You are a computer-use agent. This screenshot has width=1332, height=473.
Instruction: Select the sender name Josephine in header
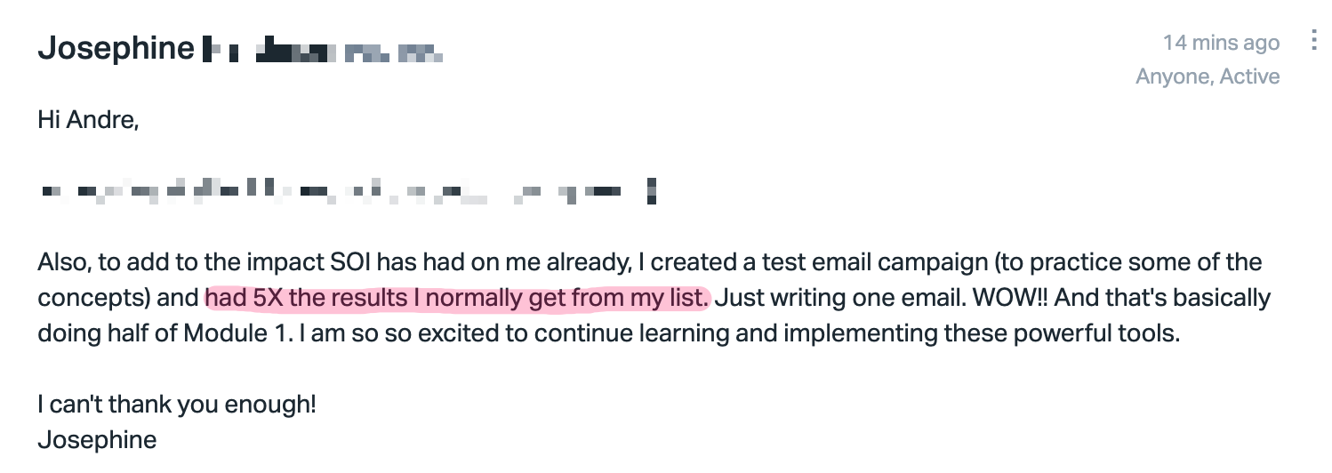(116, 49)
